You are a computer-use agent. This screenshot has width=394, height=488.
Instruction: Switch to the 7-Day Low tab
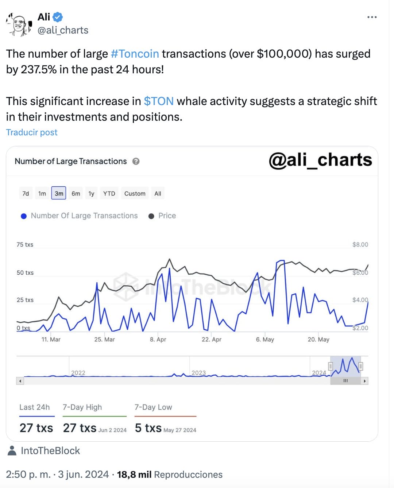coord(153,407)
